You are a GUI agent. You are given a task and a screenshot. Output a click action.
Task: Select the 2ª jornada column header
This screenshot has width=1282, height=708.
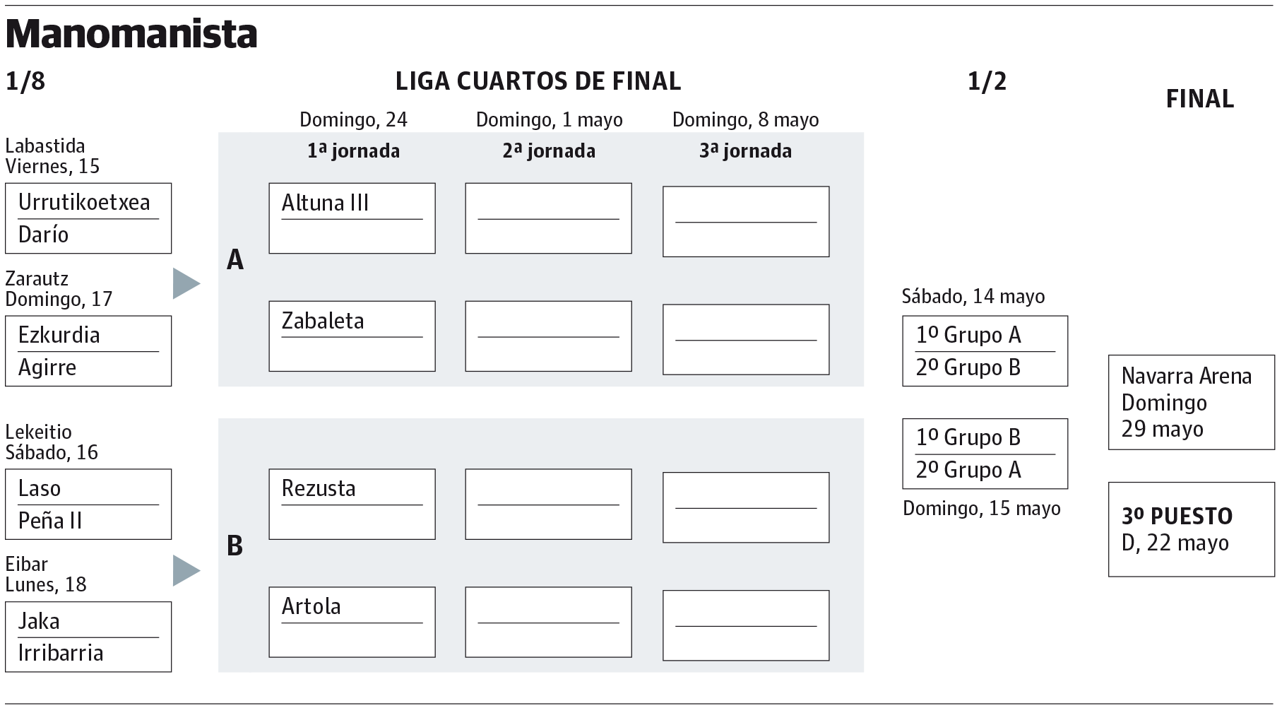(x=549, y=151)
